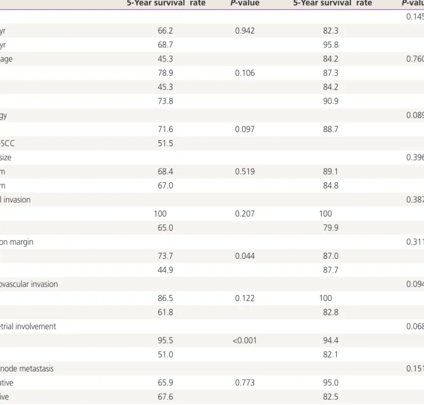Click the 0.097 P-value cell
424x405 pixels.
[245, 129]
